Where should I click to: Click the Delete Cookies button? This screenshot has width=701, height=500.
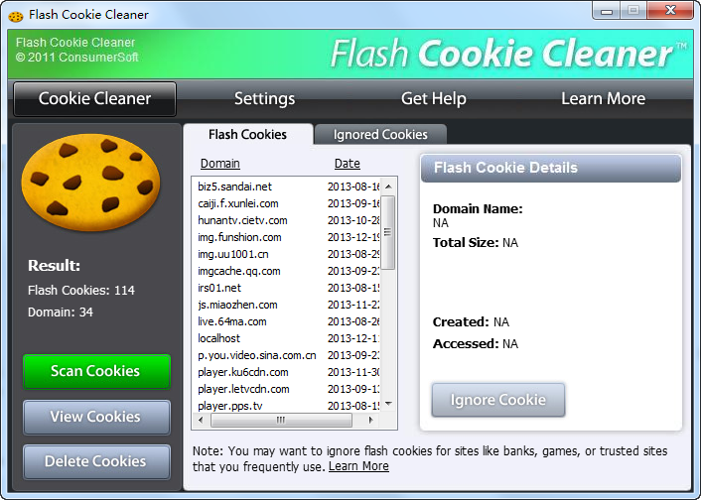point(96,461)
